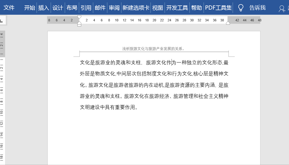The width and height of the screenshot is (289, 165).
Task: Select the 设计 tab
Action: 58,8
